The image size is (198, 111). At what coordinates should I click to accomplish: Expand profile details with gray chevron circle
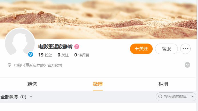click(x=187, y=65)
